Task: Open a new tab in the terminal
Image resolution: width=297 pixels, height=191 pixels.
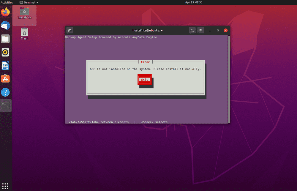Action: click(x=69, y=30)
